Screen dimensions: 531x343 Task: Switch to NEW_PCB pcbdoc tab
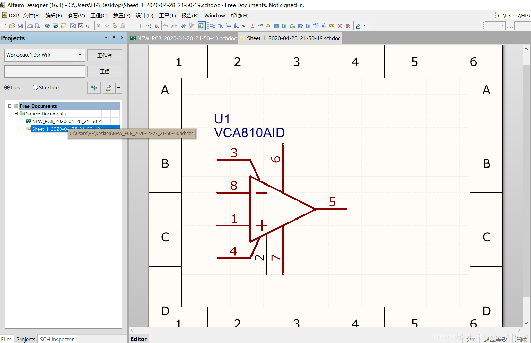184,38
